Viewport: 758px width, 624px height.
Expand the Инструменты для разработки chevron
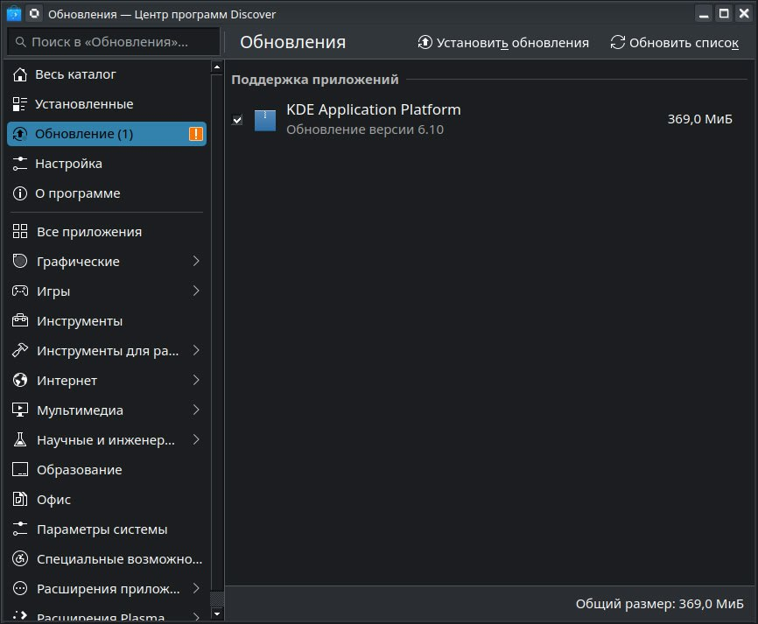click(196, 350)
